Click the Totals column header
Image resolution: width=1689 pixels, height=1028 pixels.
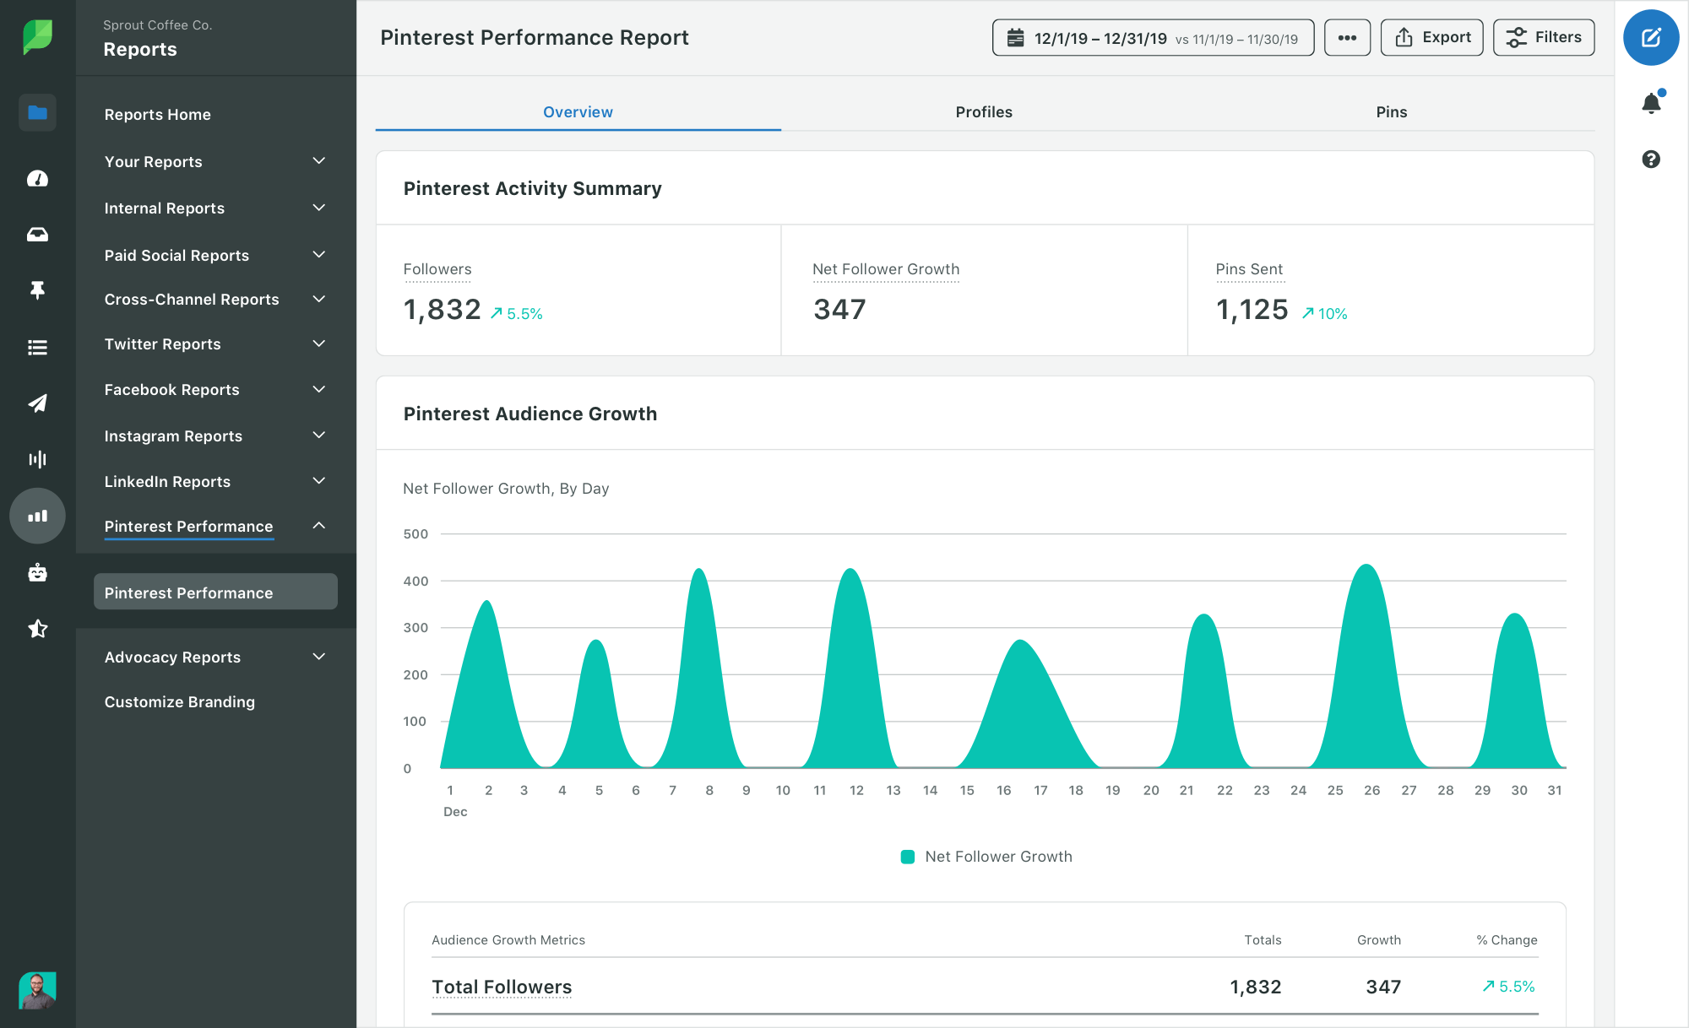click(1263, 939)
